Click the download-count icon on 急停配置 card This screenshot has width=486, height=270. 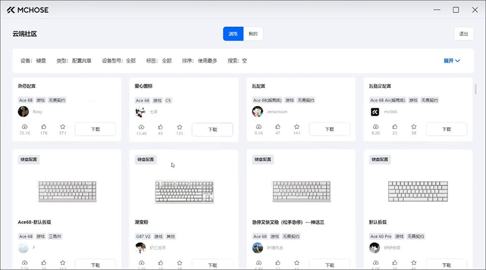[24, 126]
